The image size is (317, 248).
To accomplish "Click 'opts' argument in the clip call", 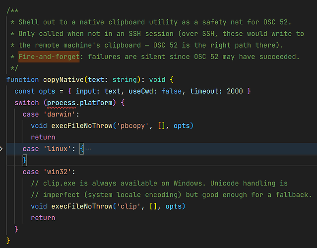I will click(174, 206).
